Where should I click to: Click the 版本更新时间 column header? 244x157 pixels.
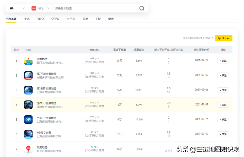click(x=202, y=50)
